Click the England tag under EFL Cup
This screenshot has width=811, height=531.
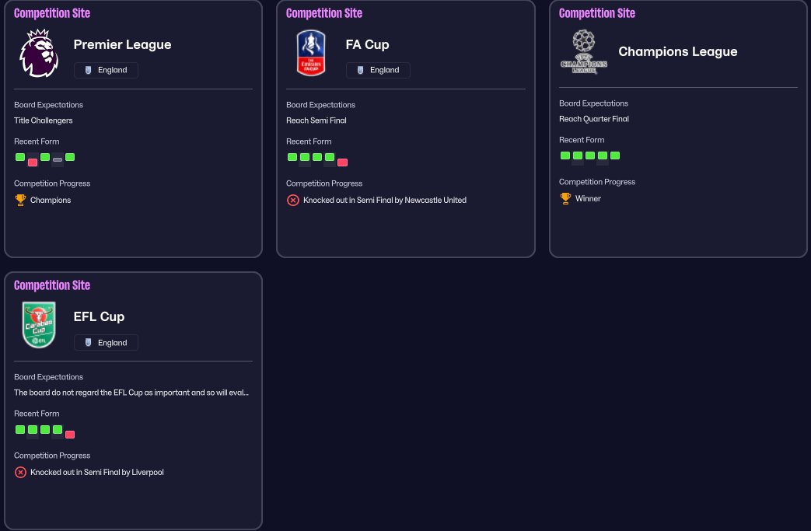[106, 343]
